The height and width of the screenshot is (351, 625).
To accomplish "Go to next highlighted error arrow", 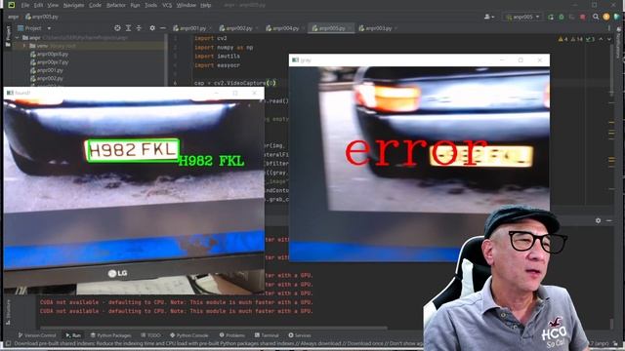I will pos(609,39).
